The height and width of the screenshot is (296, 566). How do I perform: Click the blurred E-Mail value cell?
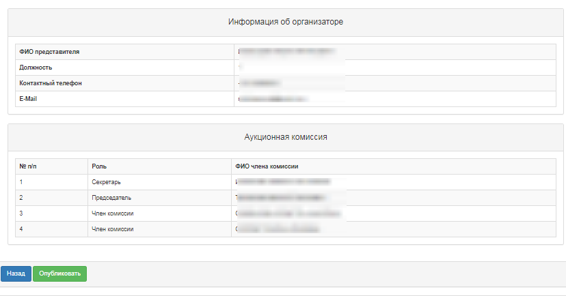pos(395,99)
